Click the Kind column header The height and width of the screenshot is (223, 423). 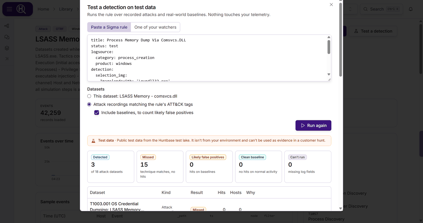(x=166, y=192)
